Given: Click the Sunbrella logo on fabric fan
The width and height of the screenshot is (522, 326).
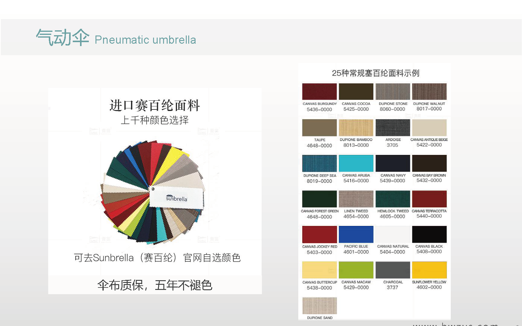Looking at the screenshot, I should tap(176, 198).
